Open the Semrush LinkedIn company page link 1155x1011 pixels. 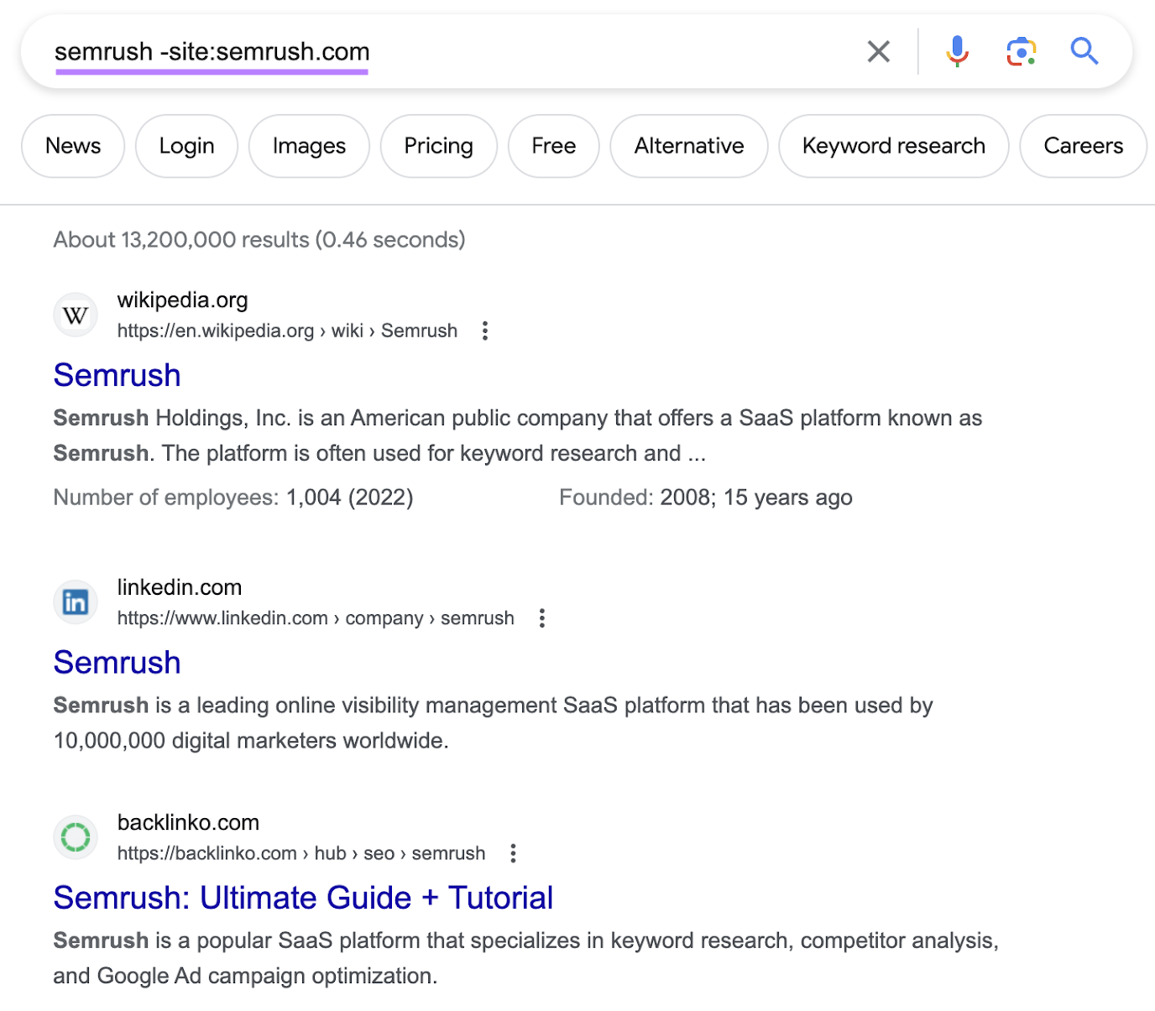point(117,662)
